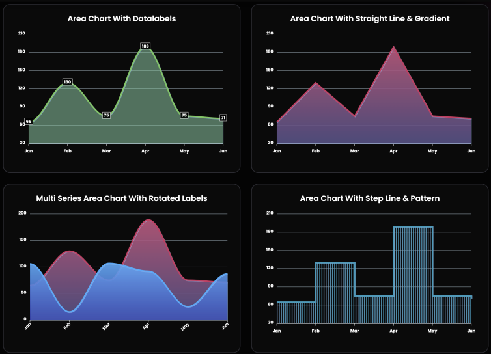Viewport: 491px width, 354px height.
Task: Click the Area Chart With Step Line & Pattern title
Action: tap(370, 198)
